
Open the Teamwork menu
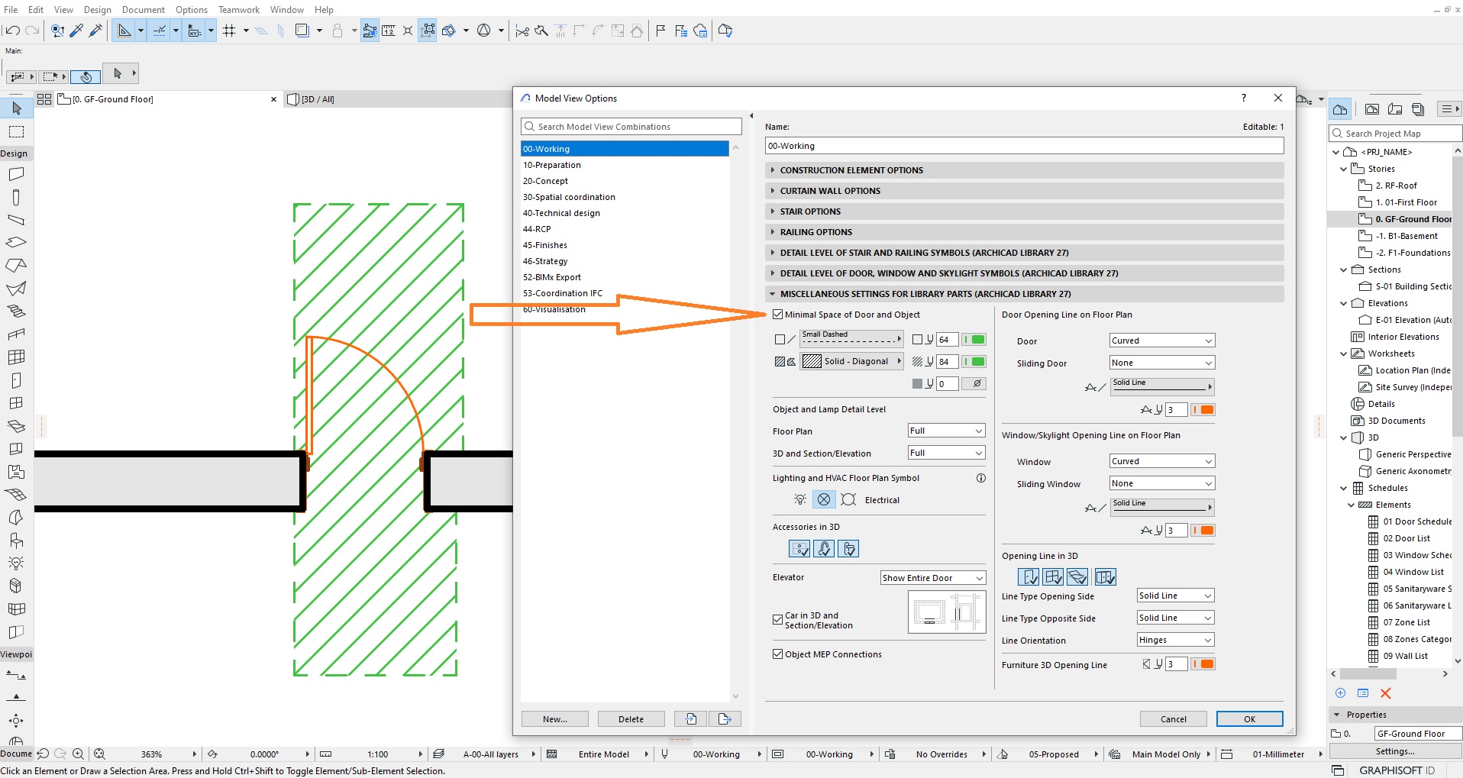click(x=239, y=10)
